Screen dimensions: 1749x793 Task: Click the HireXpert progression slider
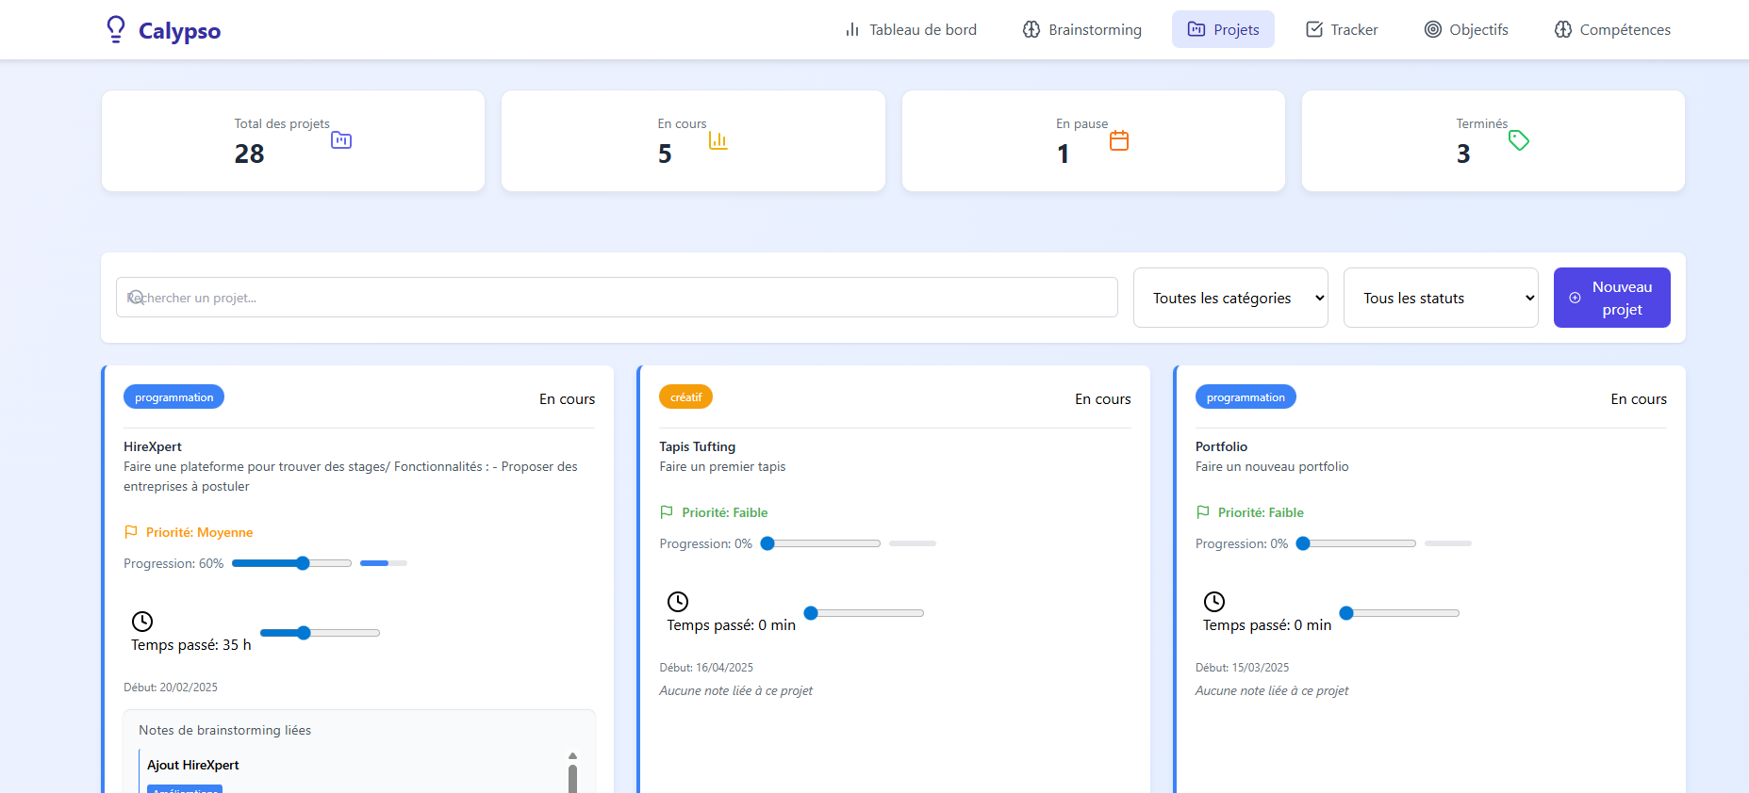[291, 563]
